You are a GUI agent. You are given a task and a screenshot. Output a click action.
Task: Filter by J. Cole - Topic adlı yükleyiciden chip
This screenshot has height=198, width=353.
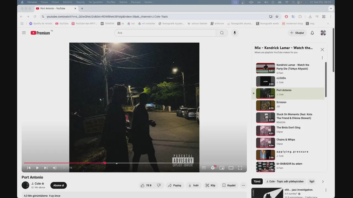point(285,182)
